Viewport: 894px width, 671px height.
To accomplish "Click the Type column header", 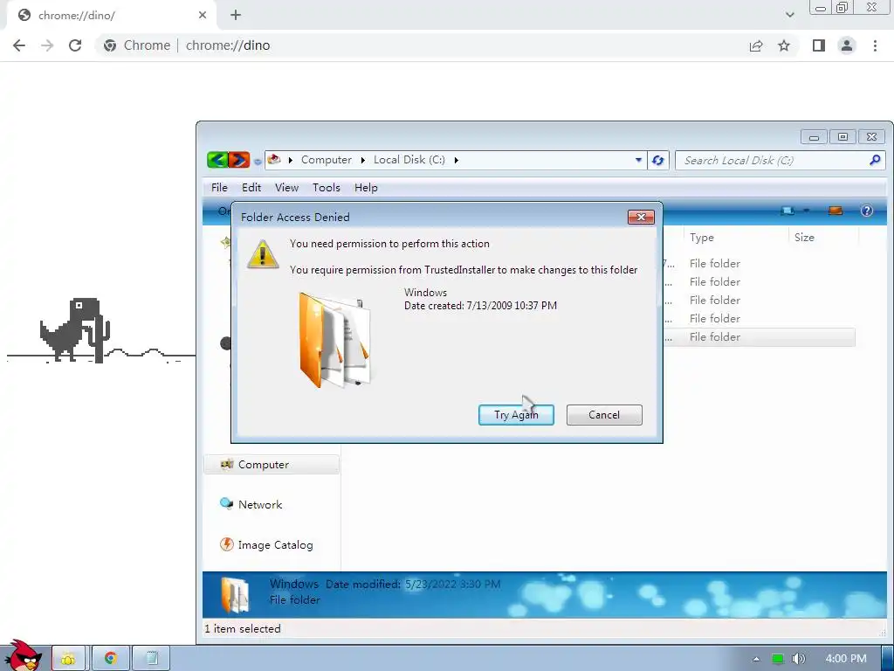I will 701,238.
